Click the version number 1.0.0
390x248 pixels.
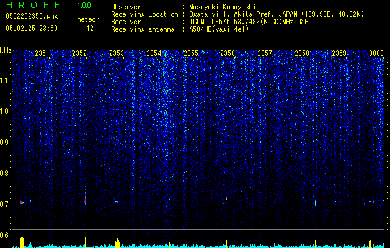click(x=84, y=6)
